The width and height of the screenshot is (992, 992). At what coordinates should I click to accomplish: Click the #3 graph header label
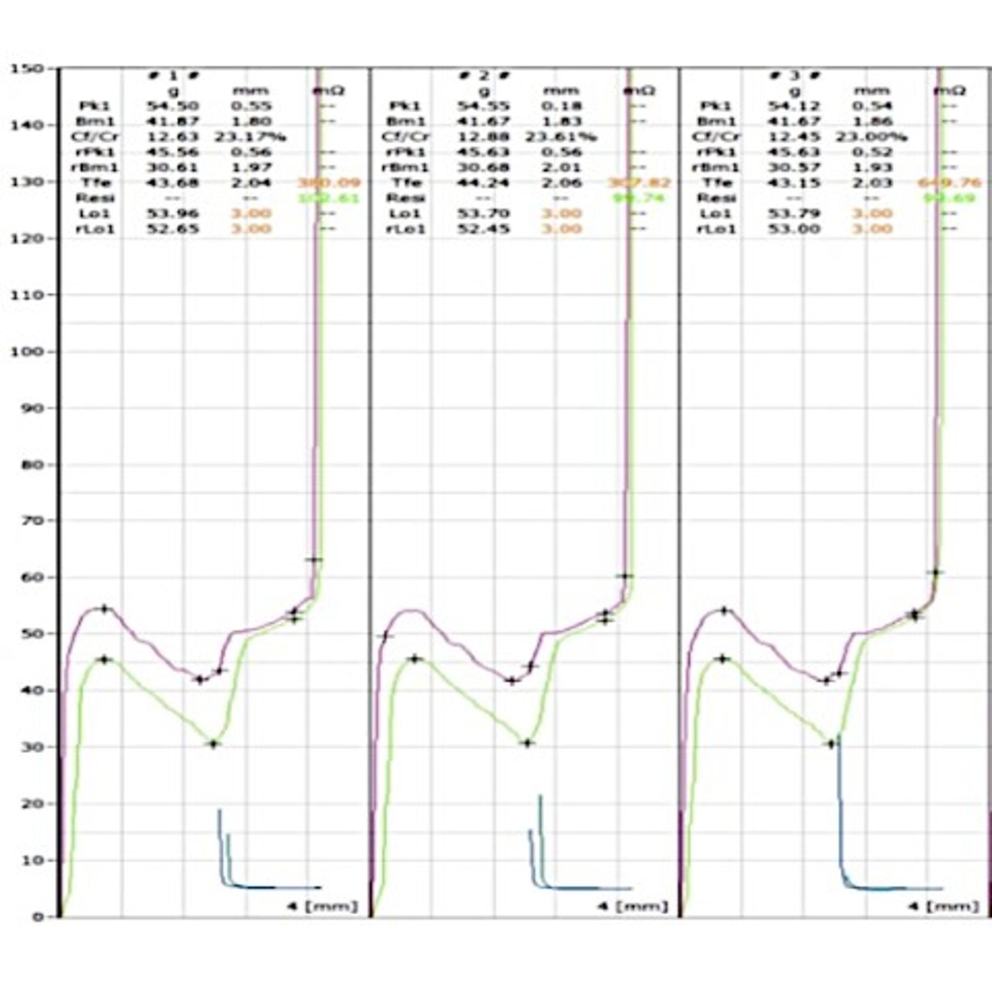tap(794, 76)
